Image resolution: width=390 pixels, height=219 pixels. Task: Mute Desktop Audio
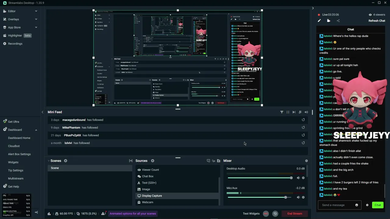click(x=298, y=178)
